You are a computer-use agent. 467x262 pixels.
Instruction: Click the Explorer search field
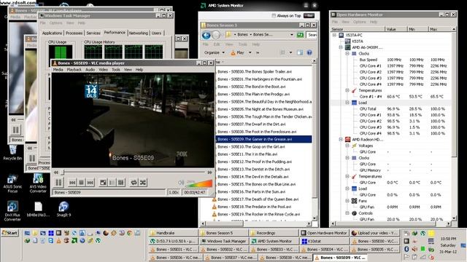pos(312,35)
